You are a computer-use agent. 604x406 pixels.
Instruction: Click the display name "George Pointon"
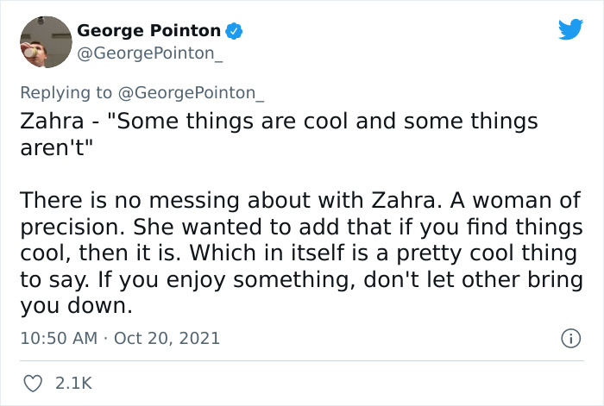click(148, 31)
